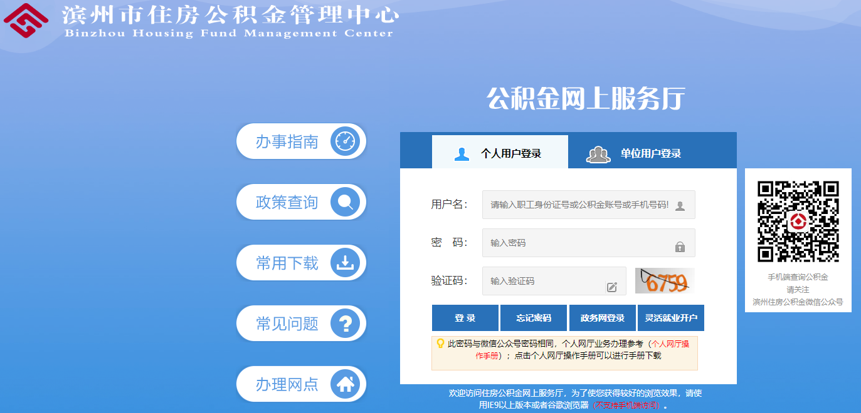The width and height of the screenshot is (861, 413).
Task: Click the Binzhou Housing Fund logo icon
Action: 26,21
